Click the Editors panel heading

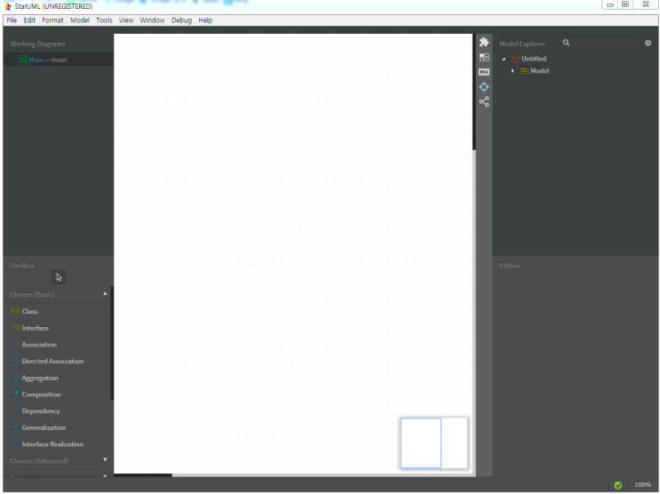pyautogui.click(x=510, y=266)
